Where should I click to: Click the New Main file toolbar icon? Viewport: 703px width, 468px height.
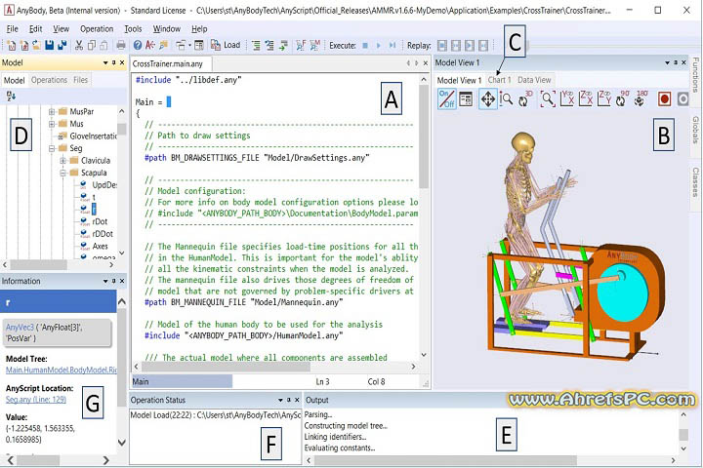click(11, 45)
